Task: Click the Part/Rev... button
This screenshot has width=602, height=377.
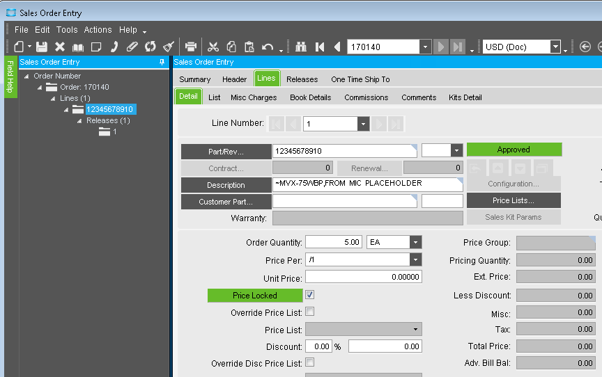Action: 226,151
